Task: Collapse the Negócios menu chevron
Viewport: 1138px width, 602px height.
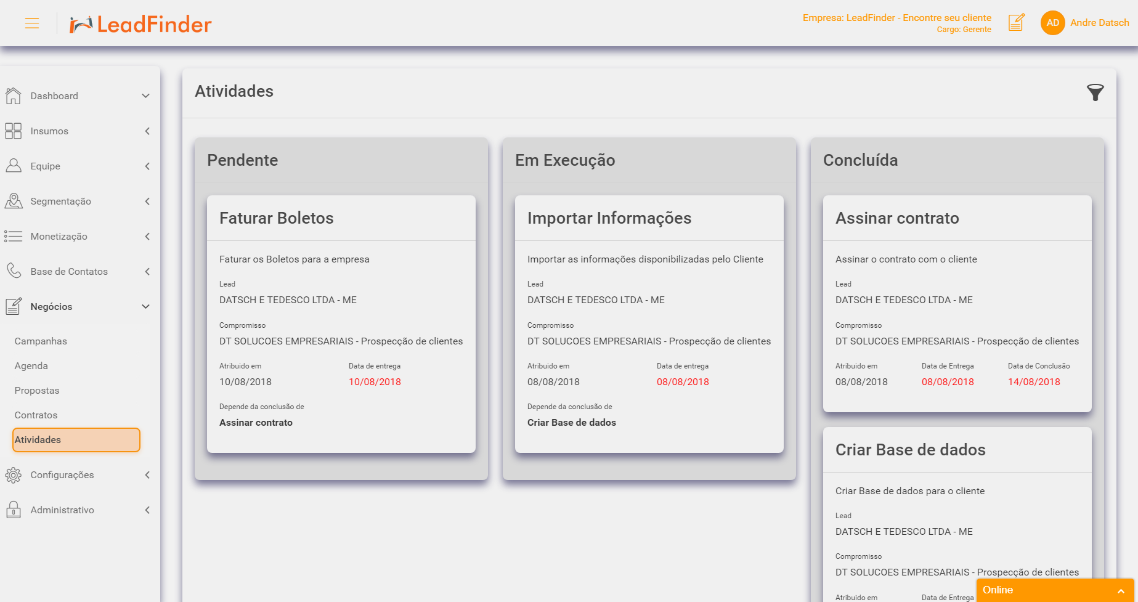Action: tap(146, 306)
